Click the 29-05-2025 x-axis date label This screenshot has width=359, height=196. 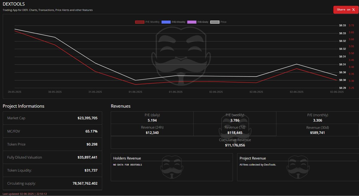coord(14,92)
